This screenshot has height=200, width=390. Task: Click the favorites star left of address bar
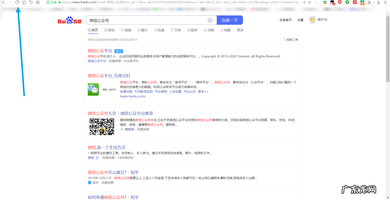point(38,2)
